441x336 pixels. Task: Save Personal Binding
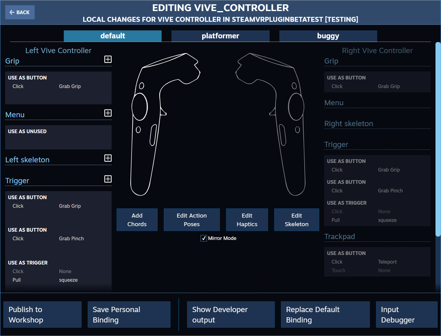[x=129, y=315]
